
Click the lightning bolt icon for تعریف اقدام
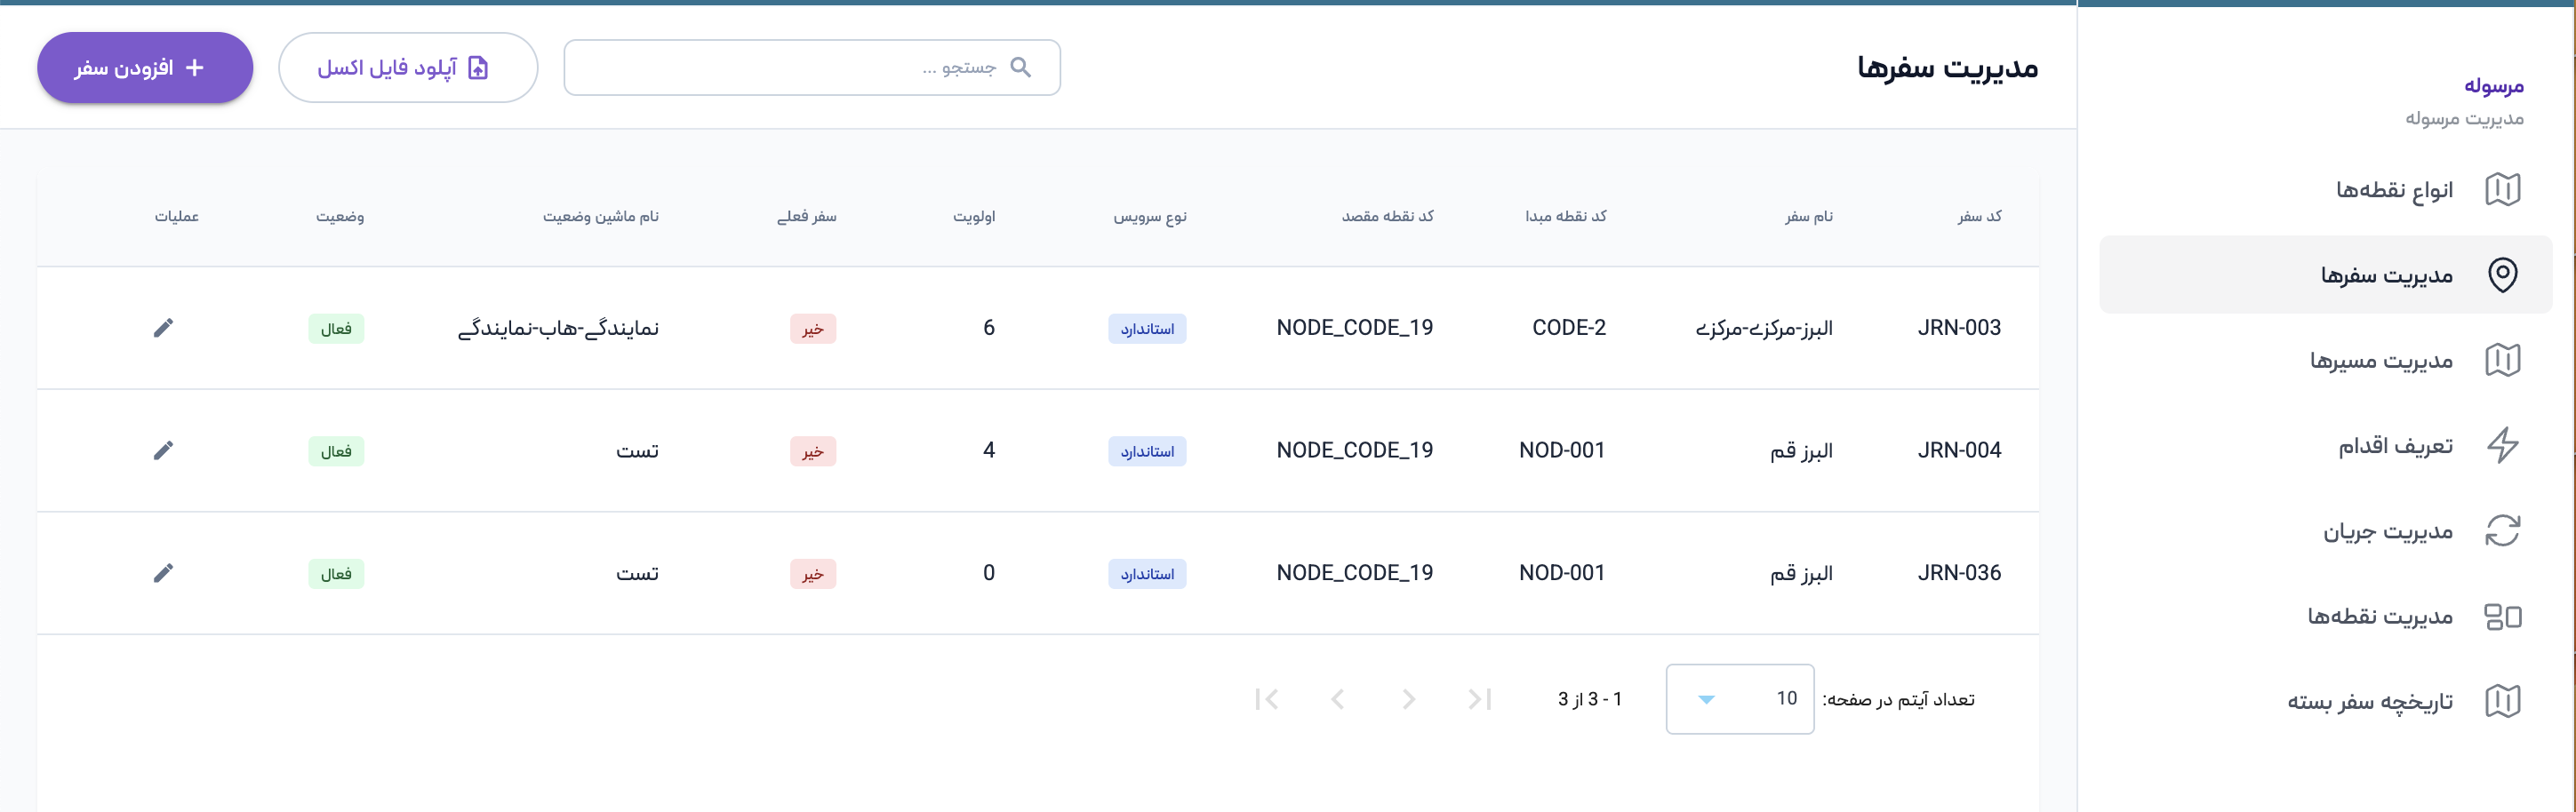point(2502,445)
